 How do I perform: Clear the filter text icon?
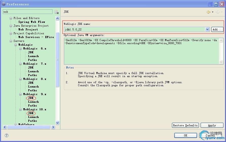(x=57, y=12)
